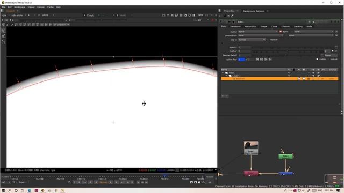Open the output channel dropdown
Viewport: 344px width, 193px height.
(x=258, y=32)
